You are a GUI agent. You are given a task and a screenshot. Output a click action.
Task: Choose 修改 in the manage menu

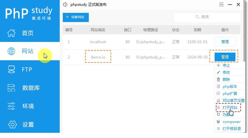tap(230, 73)
